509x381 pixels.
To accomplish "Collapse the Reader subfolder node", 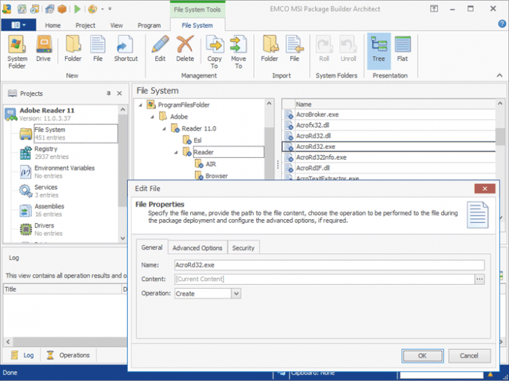I will click(176, 152).
